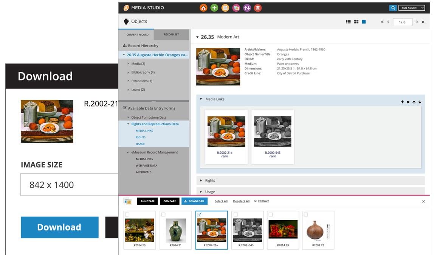Open the orange Home icon in Media Studio

[x=203, y=8]
